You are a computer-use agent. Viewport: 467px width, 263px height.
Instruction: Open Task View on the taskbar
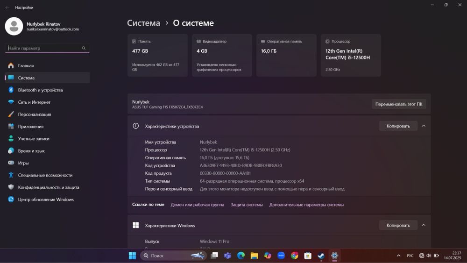(214, 256)
